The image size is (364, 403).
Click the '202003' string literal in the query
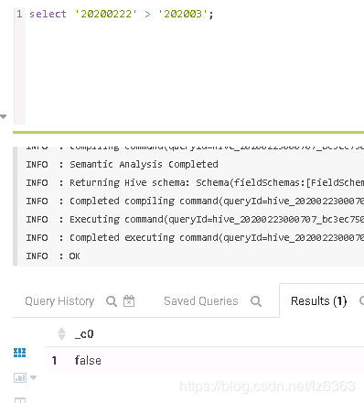pos(183,14)
